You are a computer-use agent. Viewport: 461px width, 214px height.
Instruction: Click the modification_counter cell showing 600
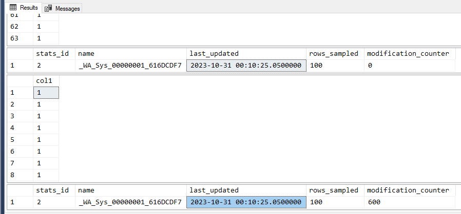click(x=409, y=202)
